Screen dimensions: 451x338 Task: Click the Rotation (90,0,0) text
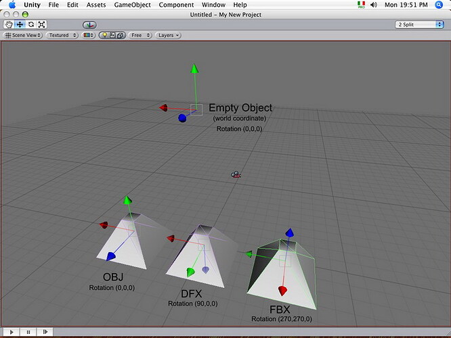pyautogui.click(x=193, y=304)
